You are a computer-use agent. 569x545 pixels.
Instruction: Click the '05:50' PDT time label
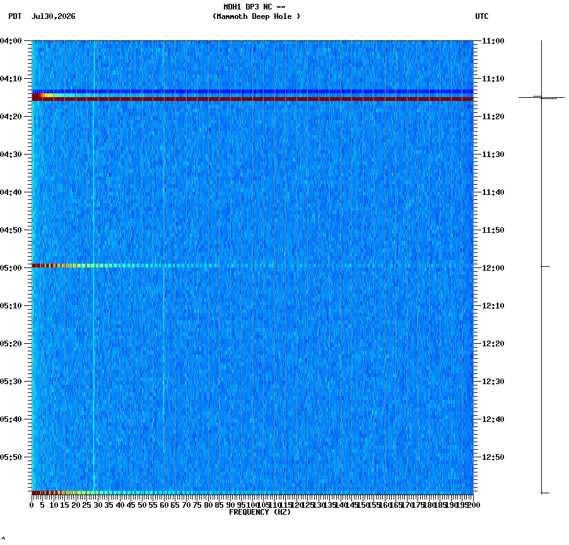[11, 457]
